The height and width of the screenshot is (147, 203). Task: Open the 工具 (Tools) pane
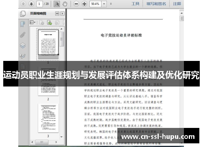tap(135, 4)
